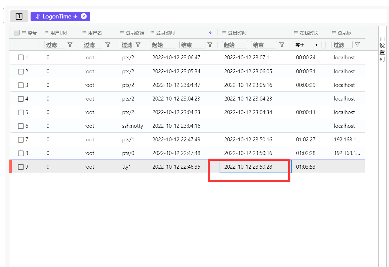Click the 在线时长 column header
This screenshot has width=389, height=267.
pos(309,33)
